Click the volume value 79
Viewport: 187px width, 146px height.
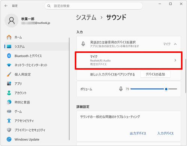tap(127, 89)
